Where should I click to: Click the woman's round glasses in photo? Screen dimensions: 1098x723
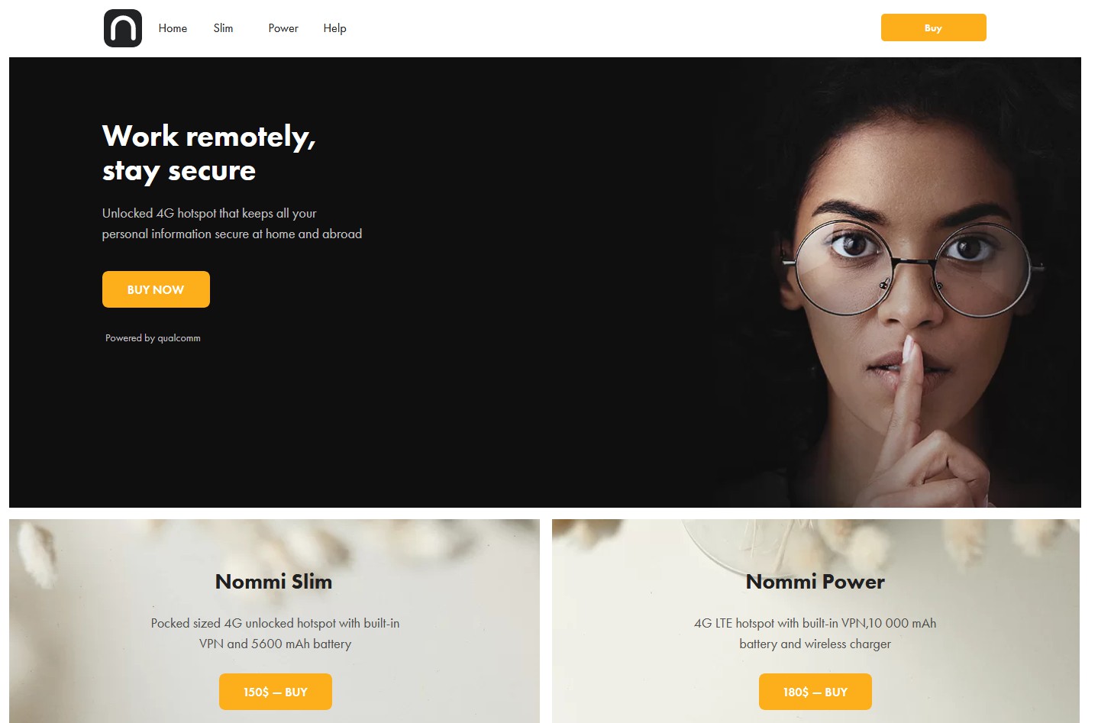point(912,269)
